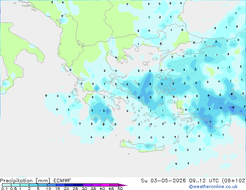
Task: Click the '[mm]' unit label
Action: coord(43,181)
